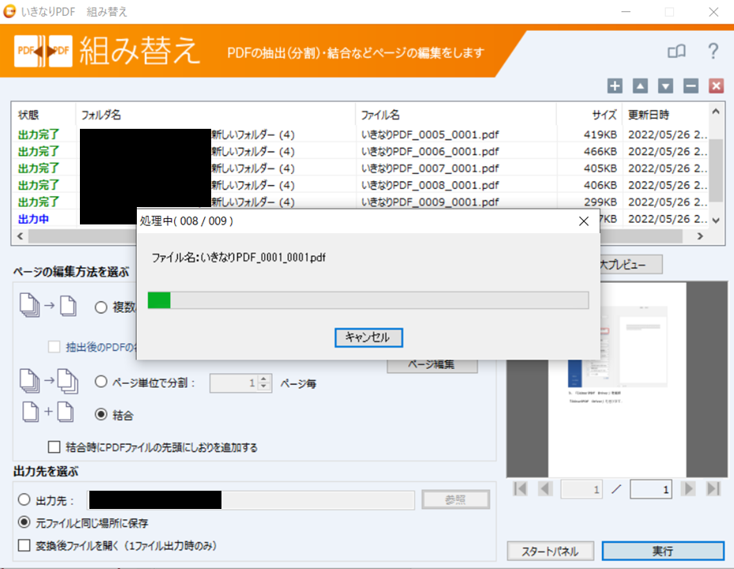Click the total preview page number field
The image size is (734, 569).
pyautogui.click(x=651, y=489)
